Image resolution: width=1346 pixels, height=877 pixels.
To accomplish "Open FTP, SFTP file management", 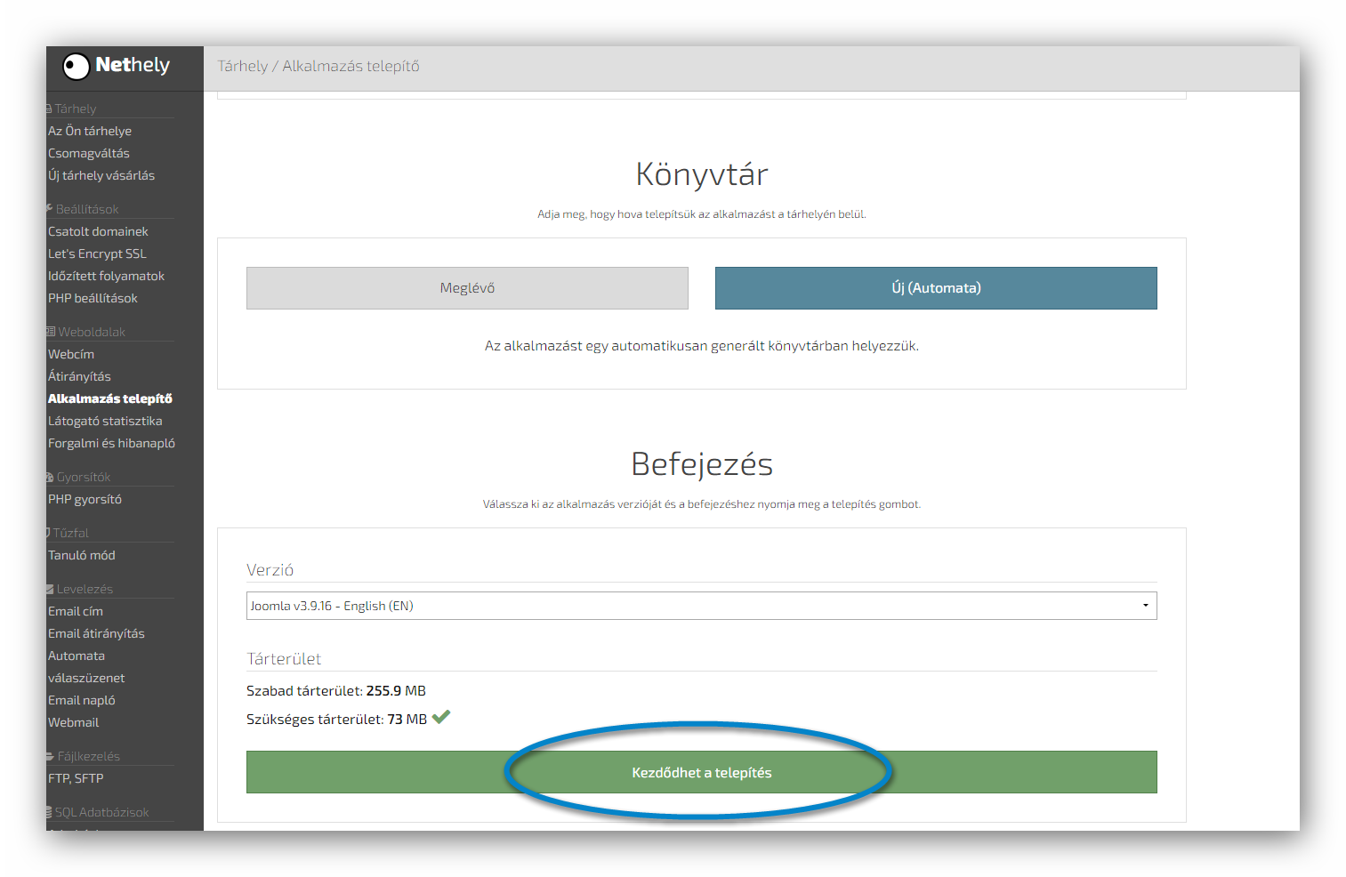I will [x=76, y=778].
